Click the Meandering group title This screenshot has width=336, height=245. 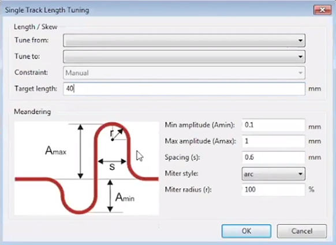pyautogui.click(x=32, y=111)
